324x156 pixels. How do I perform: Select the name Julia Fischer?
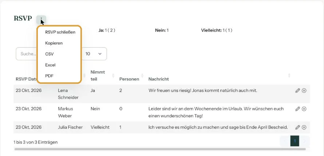tap(70, 127)
